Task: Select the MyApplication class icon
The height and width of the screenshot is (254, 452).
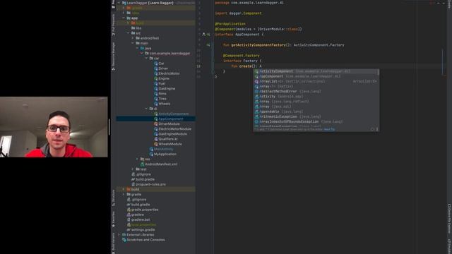Action: 151,154
